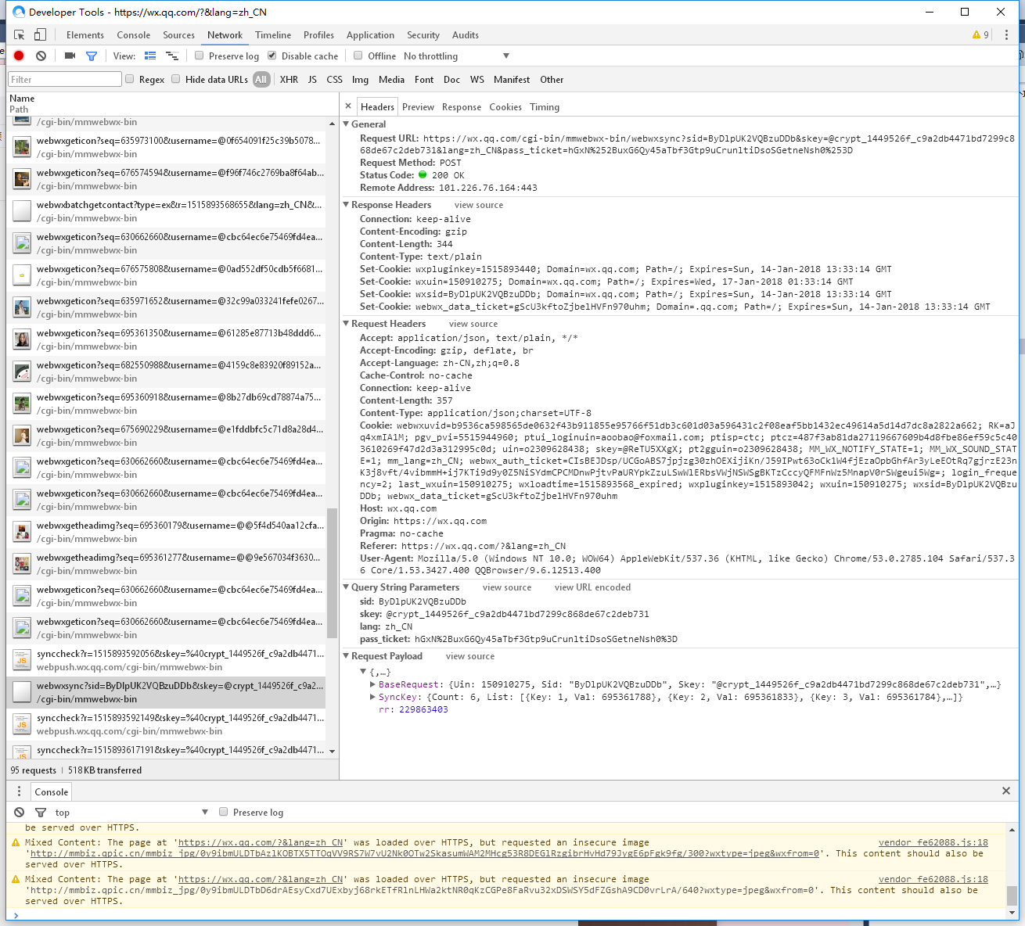The image size is (1025, 926).
Task: Expand the SyncKey object
Action: point(372,697)
